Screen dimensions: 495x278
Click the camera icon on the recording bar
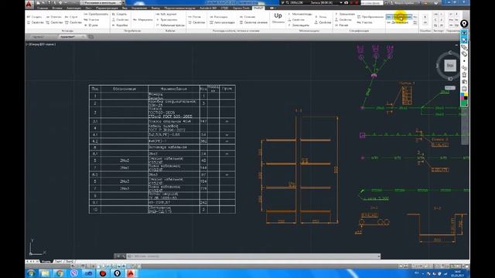pyautogui.click(x=346, y=2)
